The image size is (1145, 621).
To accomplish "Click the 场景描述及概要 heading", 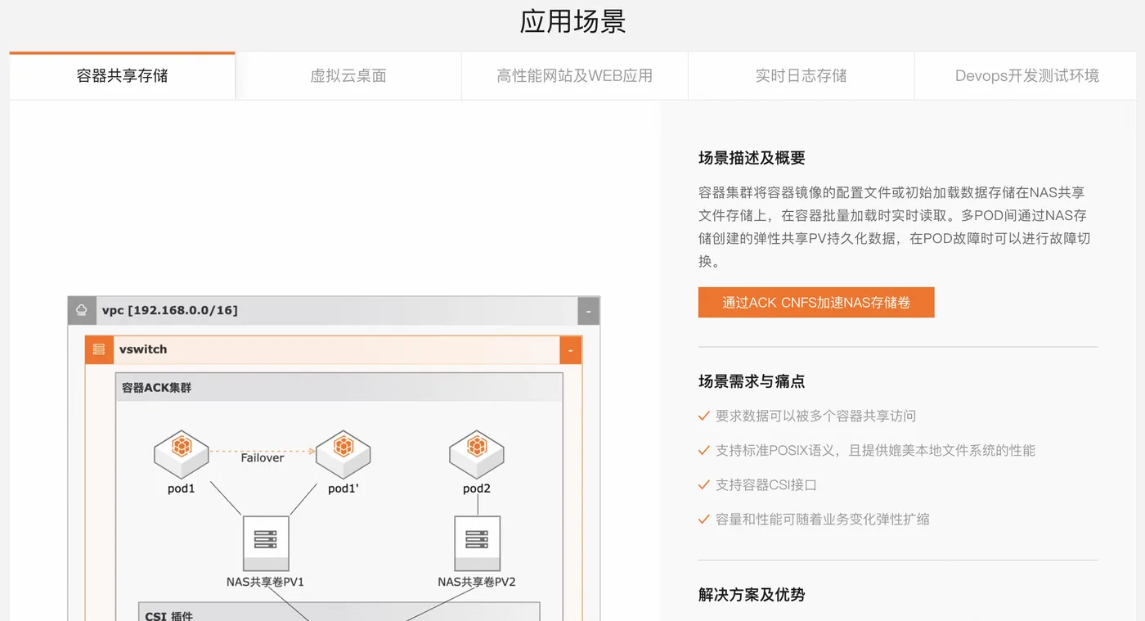I will [x=752, y=159].
